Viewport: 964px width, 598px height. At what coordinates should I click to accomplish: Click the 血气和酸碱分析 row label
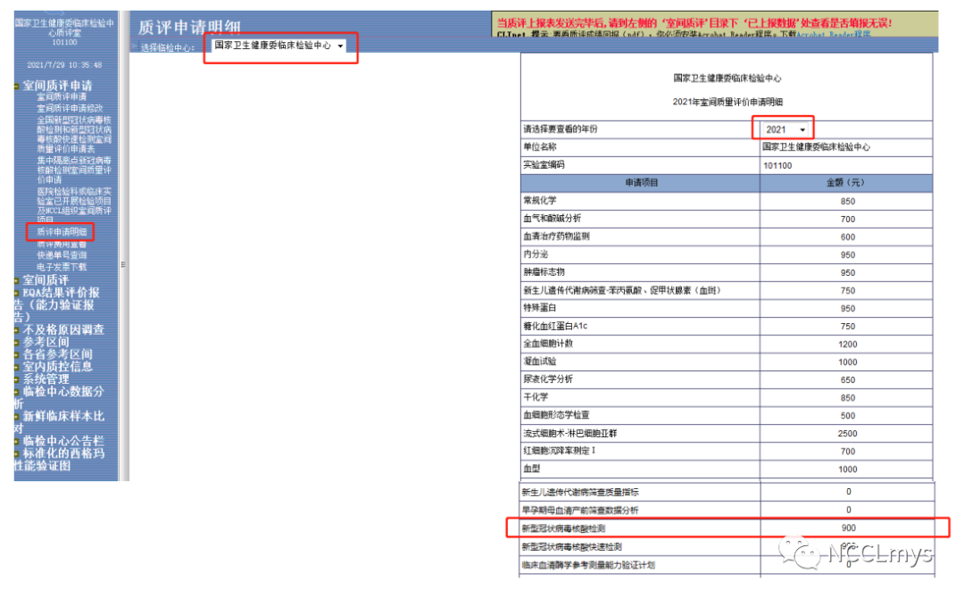(553, 218)
